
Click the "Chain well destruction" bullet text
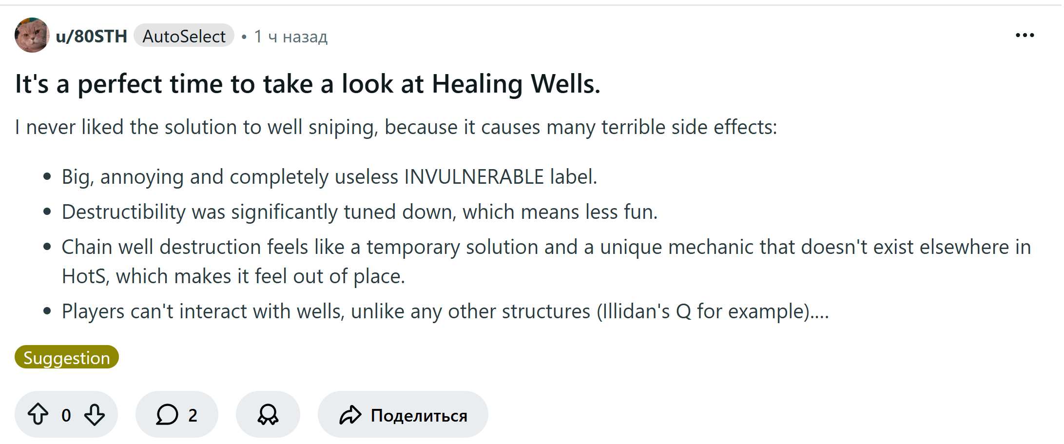[x=546, y=247]
